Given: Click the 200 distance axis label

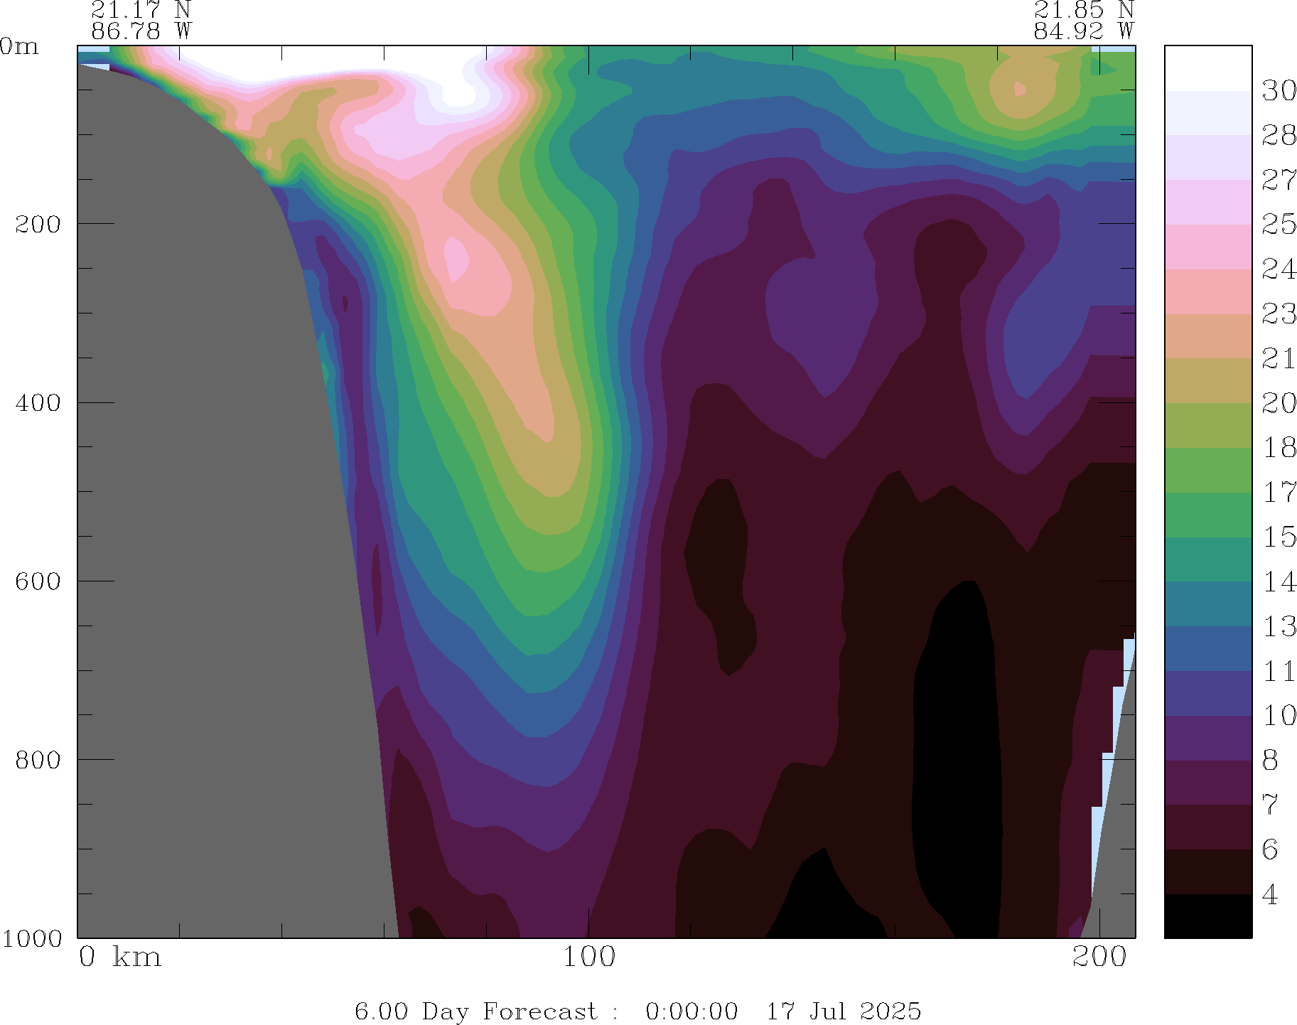Looking at the screenshot, I should point(1099,957).
